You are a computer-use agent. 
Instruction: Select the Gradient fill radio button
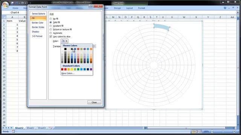tap(51, 26)
